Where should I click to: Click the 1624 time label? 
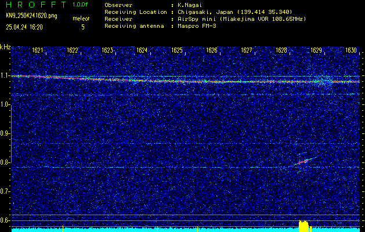(x=142, y=50)
